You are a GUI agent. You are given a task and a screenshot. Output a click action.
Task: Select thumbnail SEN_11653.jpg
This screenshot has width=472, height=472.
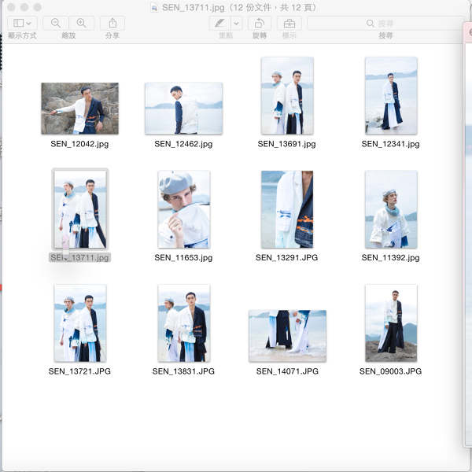click(x=184, y=209)
